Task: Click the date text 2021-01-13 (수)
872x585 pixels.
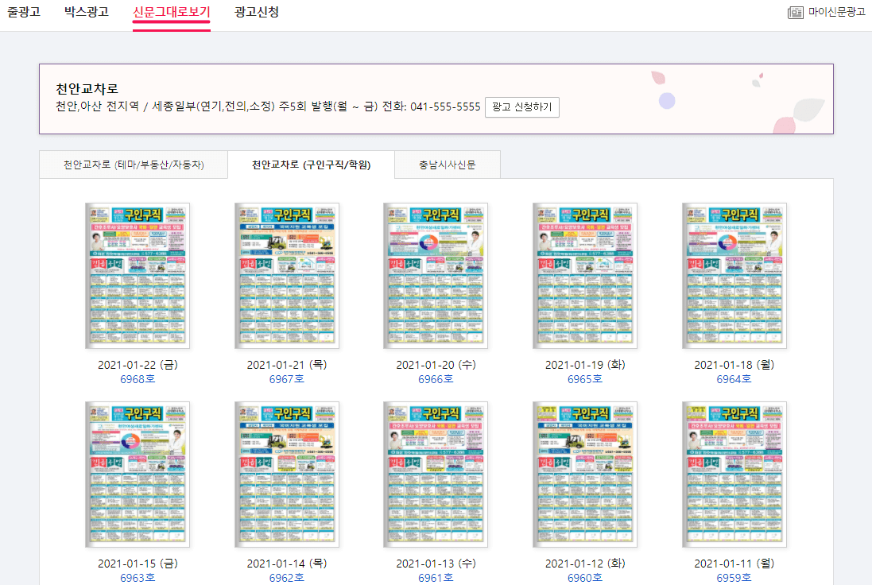Action: pyautogui.click(x=436, y=564)
